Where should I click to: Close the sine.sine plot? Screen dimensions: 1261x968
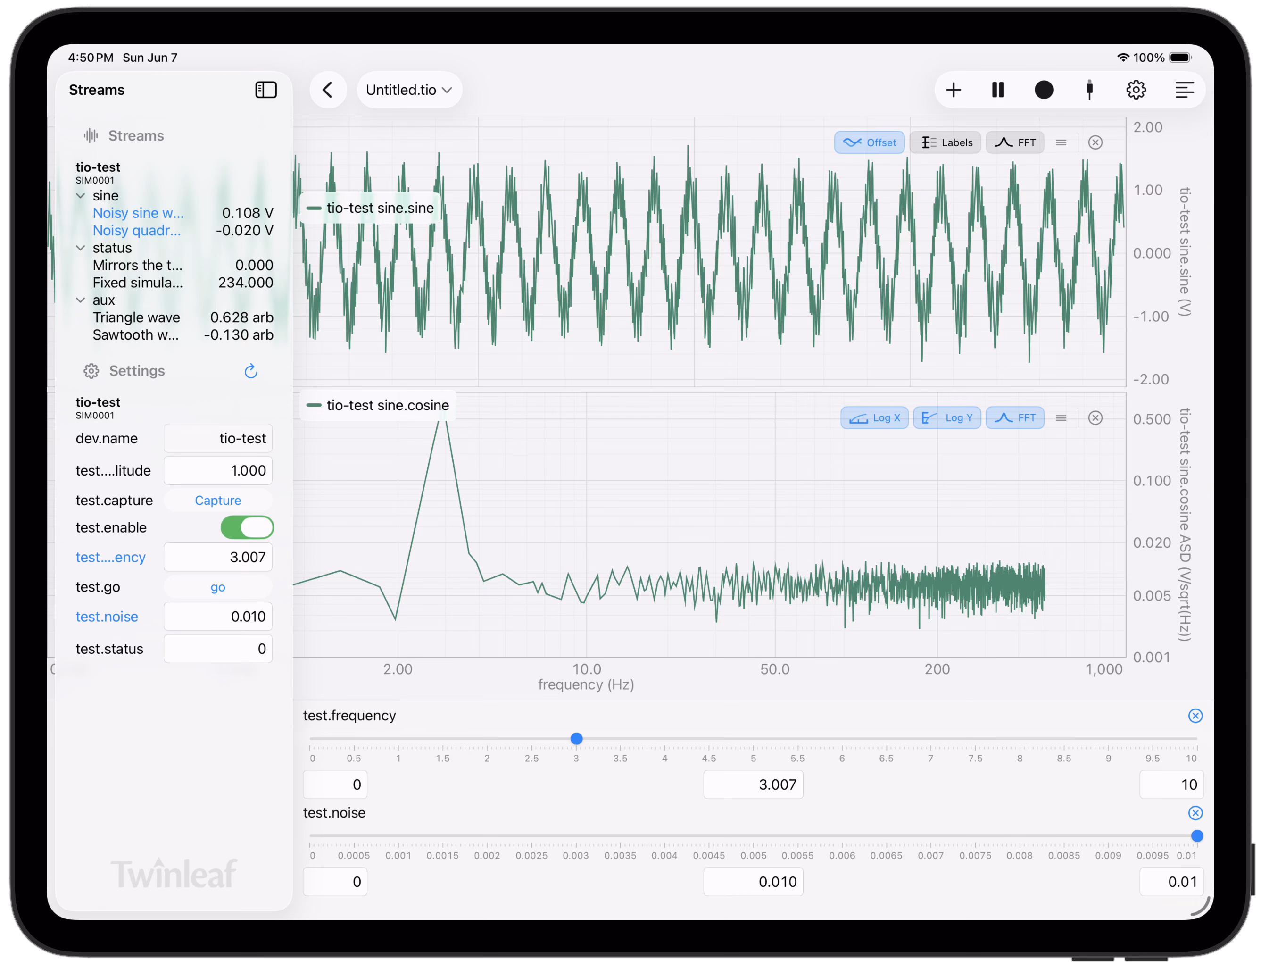tap(1095, 142)
